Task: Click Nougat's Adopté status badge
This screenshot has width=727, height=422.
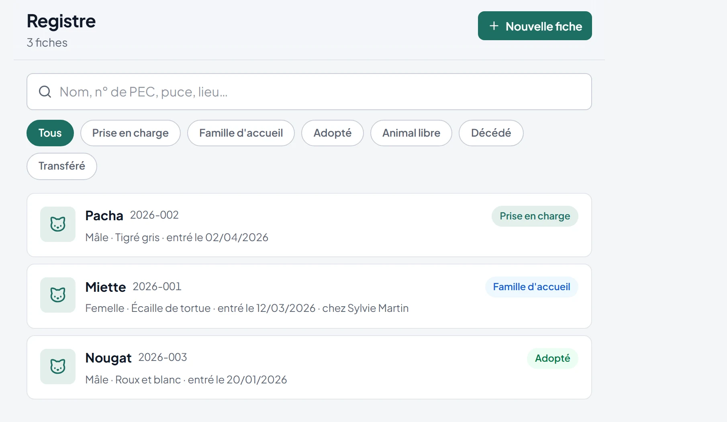Action: tap(553, 358)
